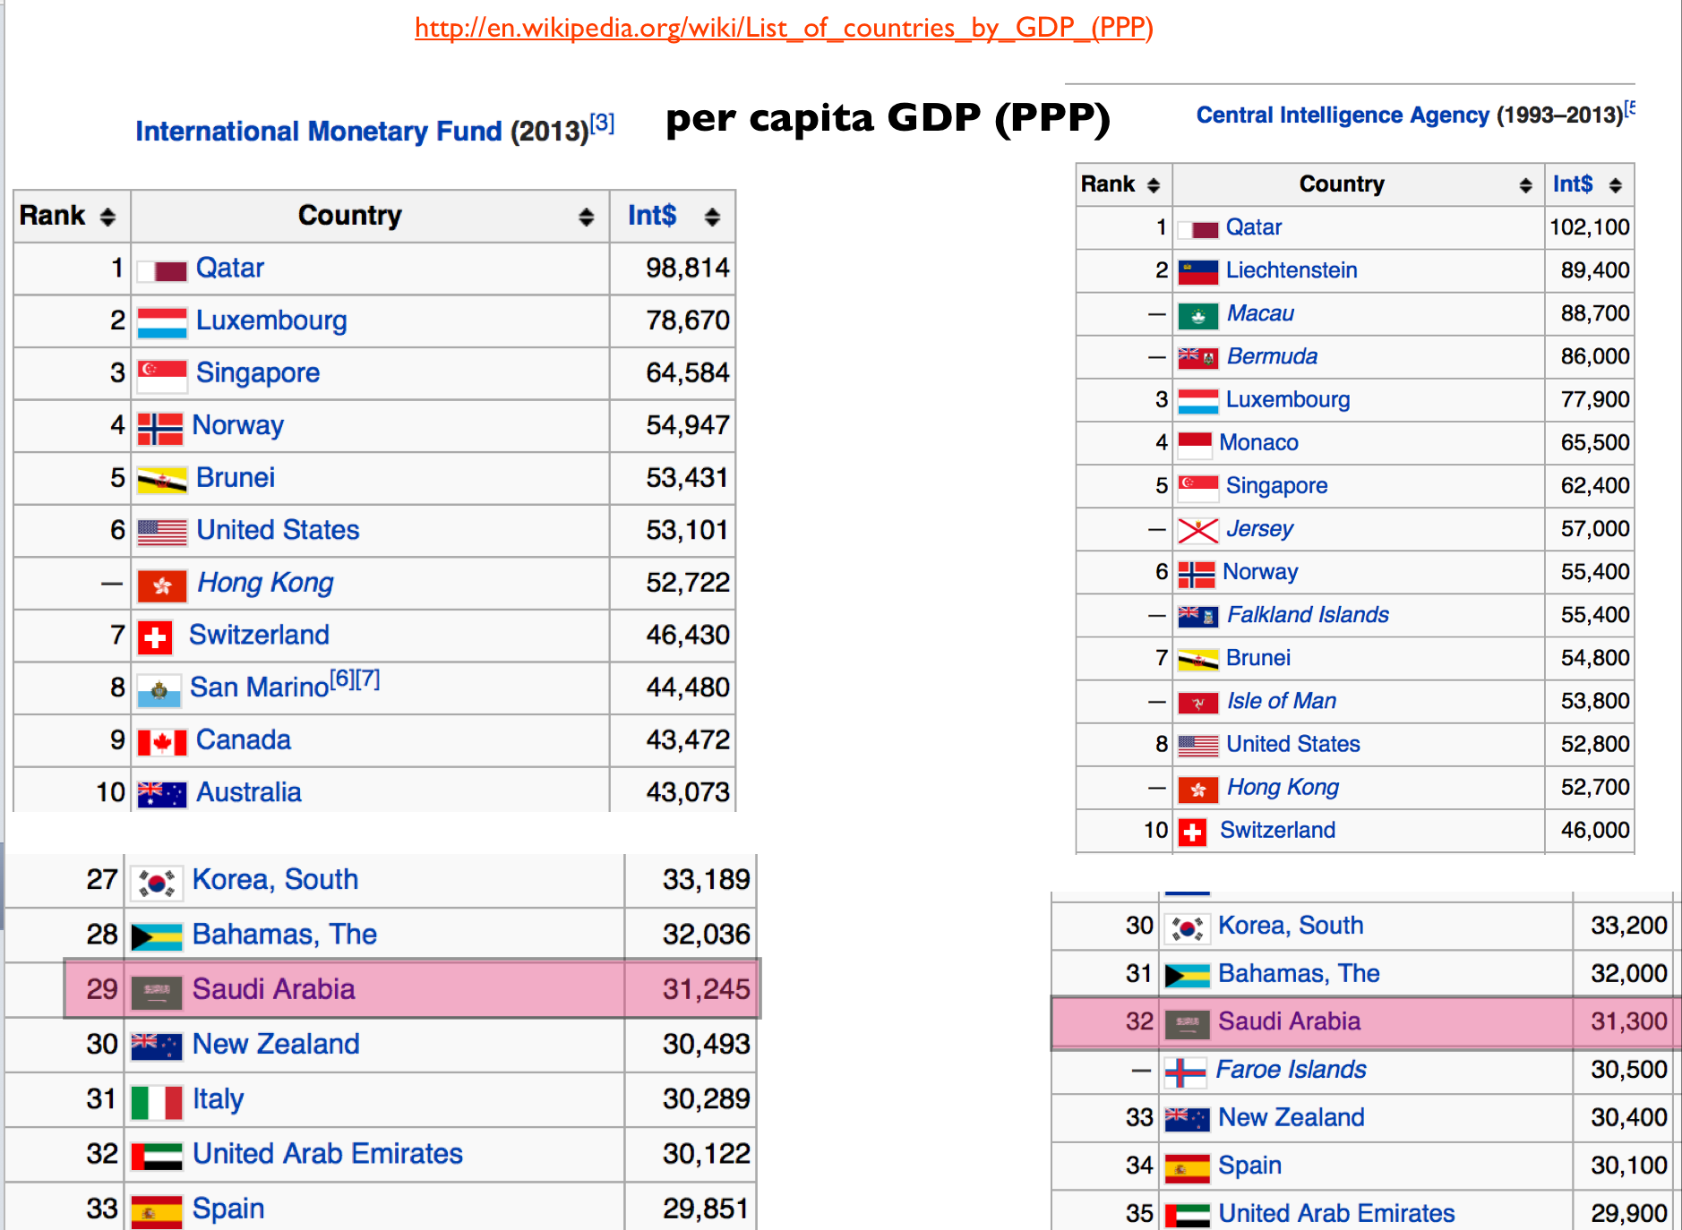Image resolution: width=1682 pixels, height=1230 pixels.
Task: Open Italy country link
Action: pos(218,1099)
